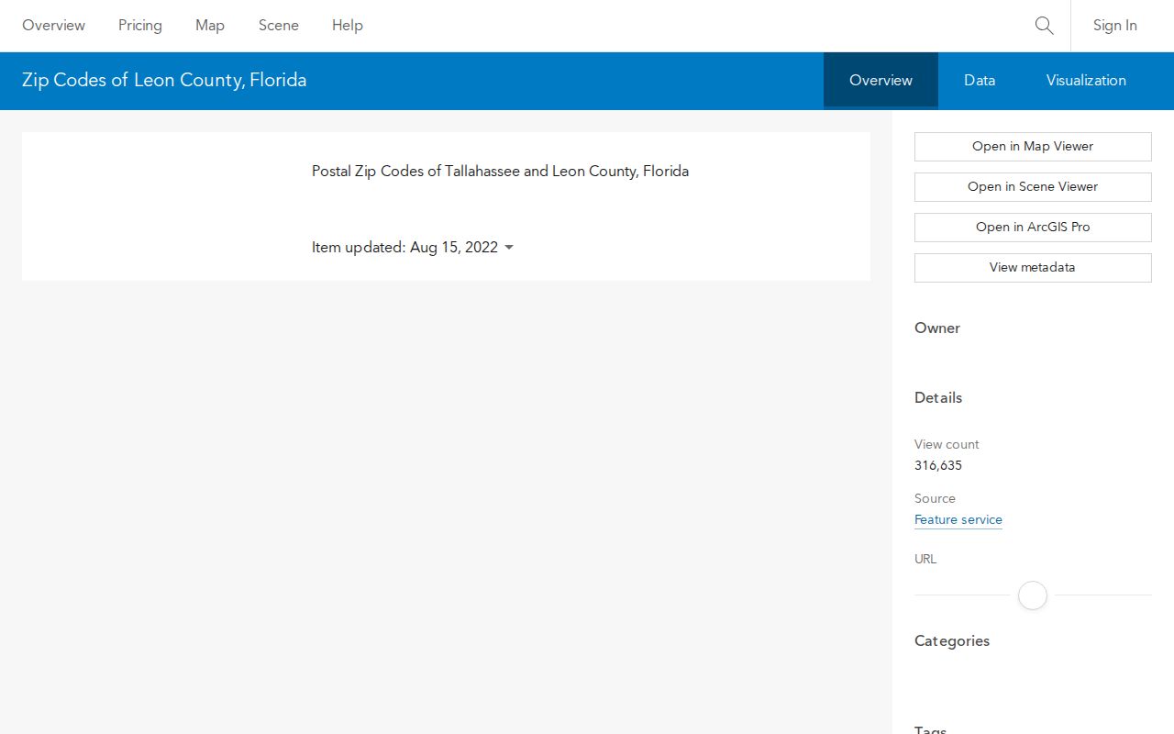Open the search magnifier icon

[1044, 26]
